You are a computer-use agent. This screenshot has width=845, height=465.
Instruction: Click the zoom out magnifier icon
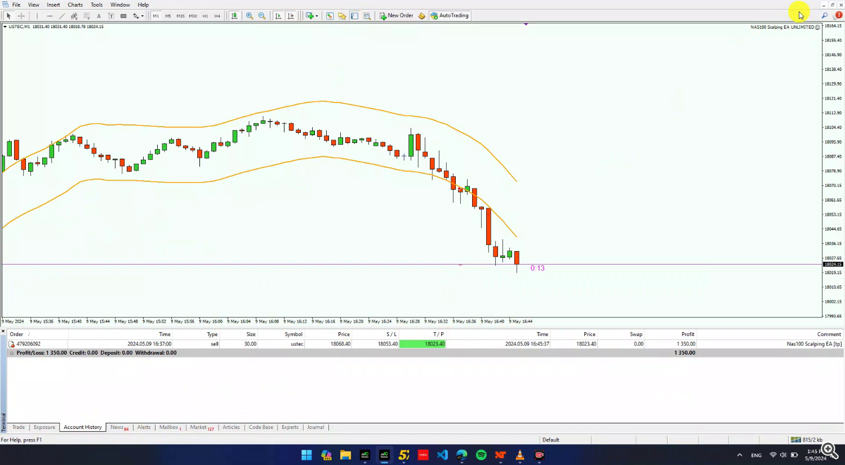tap(262, 16)
